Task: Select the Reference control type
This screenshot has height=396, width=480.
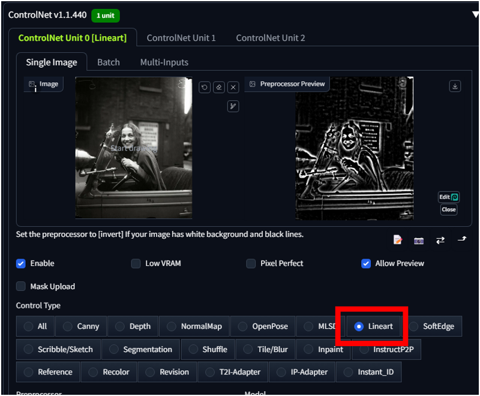Action: pos(49,372)
